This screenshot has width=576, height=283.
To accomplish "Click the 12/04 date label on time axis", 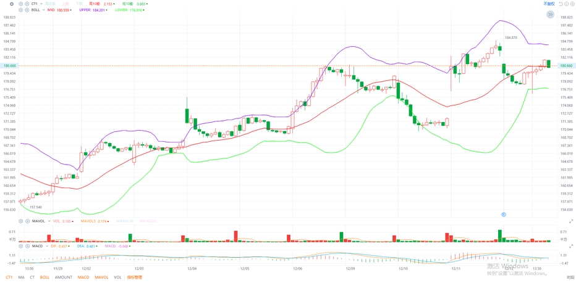I will pyautogui.click(x=192, y=269).
